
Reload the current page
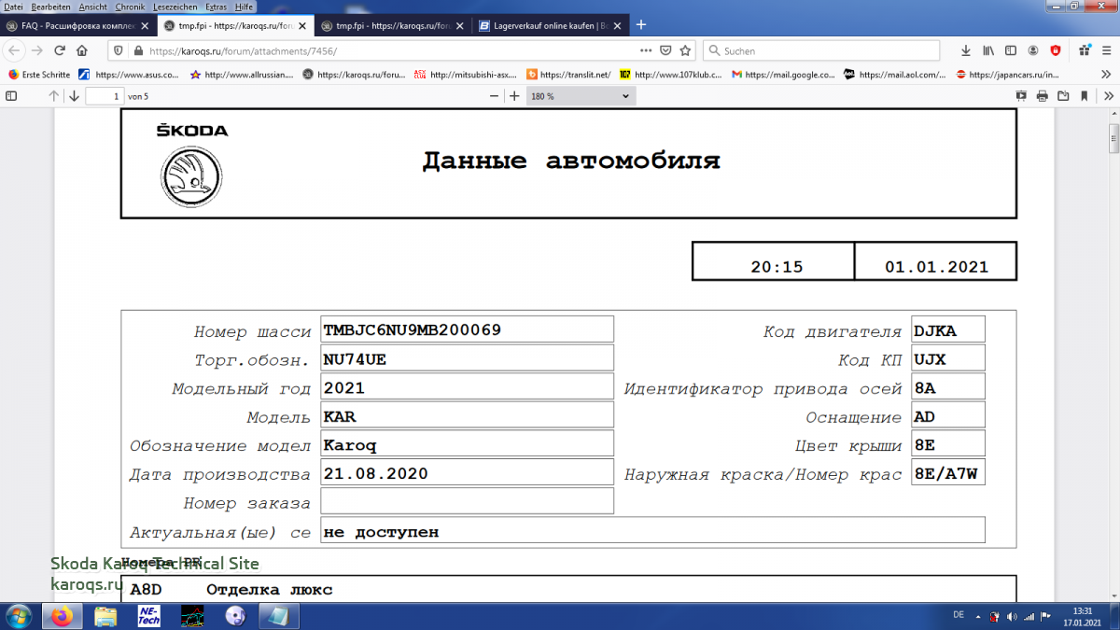coord(60,50)
